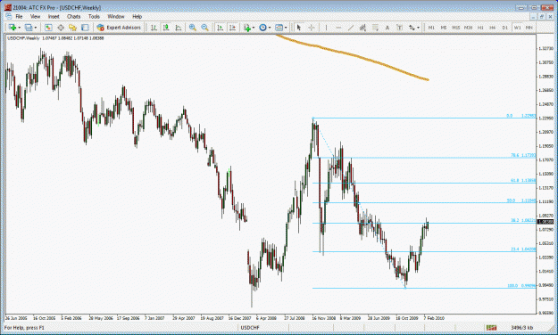The height and width of the screenshot is (335, 558).
Task: Click the 7 Feb 2010 date label
Action: click(x=434, y=318)
